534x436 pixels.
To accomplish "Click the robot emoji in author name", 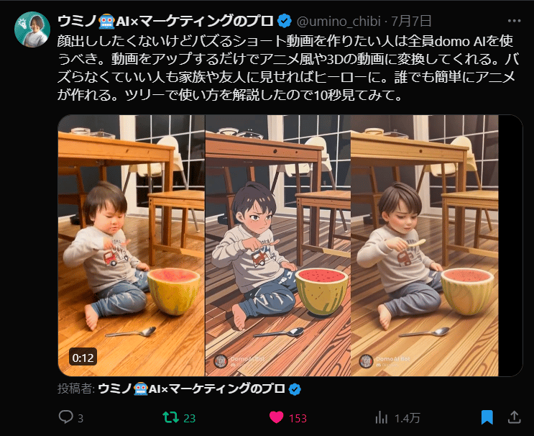I will click(x=106, y=21).
